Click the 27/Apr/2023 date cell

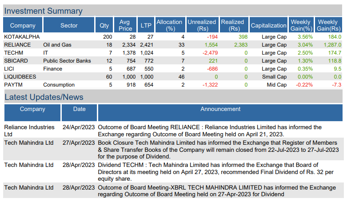pos(79,143)
